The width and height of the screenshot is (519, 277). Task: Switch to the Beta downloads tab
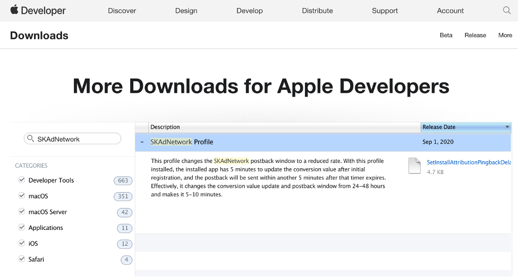446,36
